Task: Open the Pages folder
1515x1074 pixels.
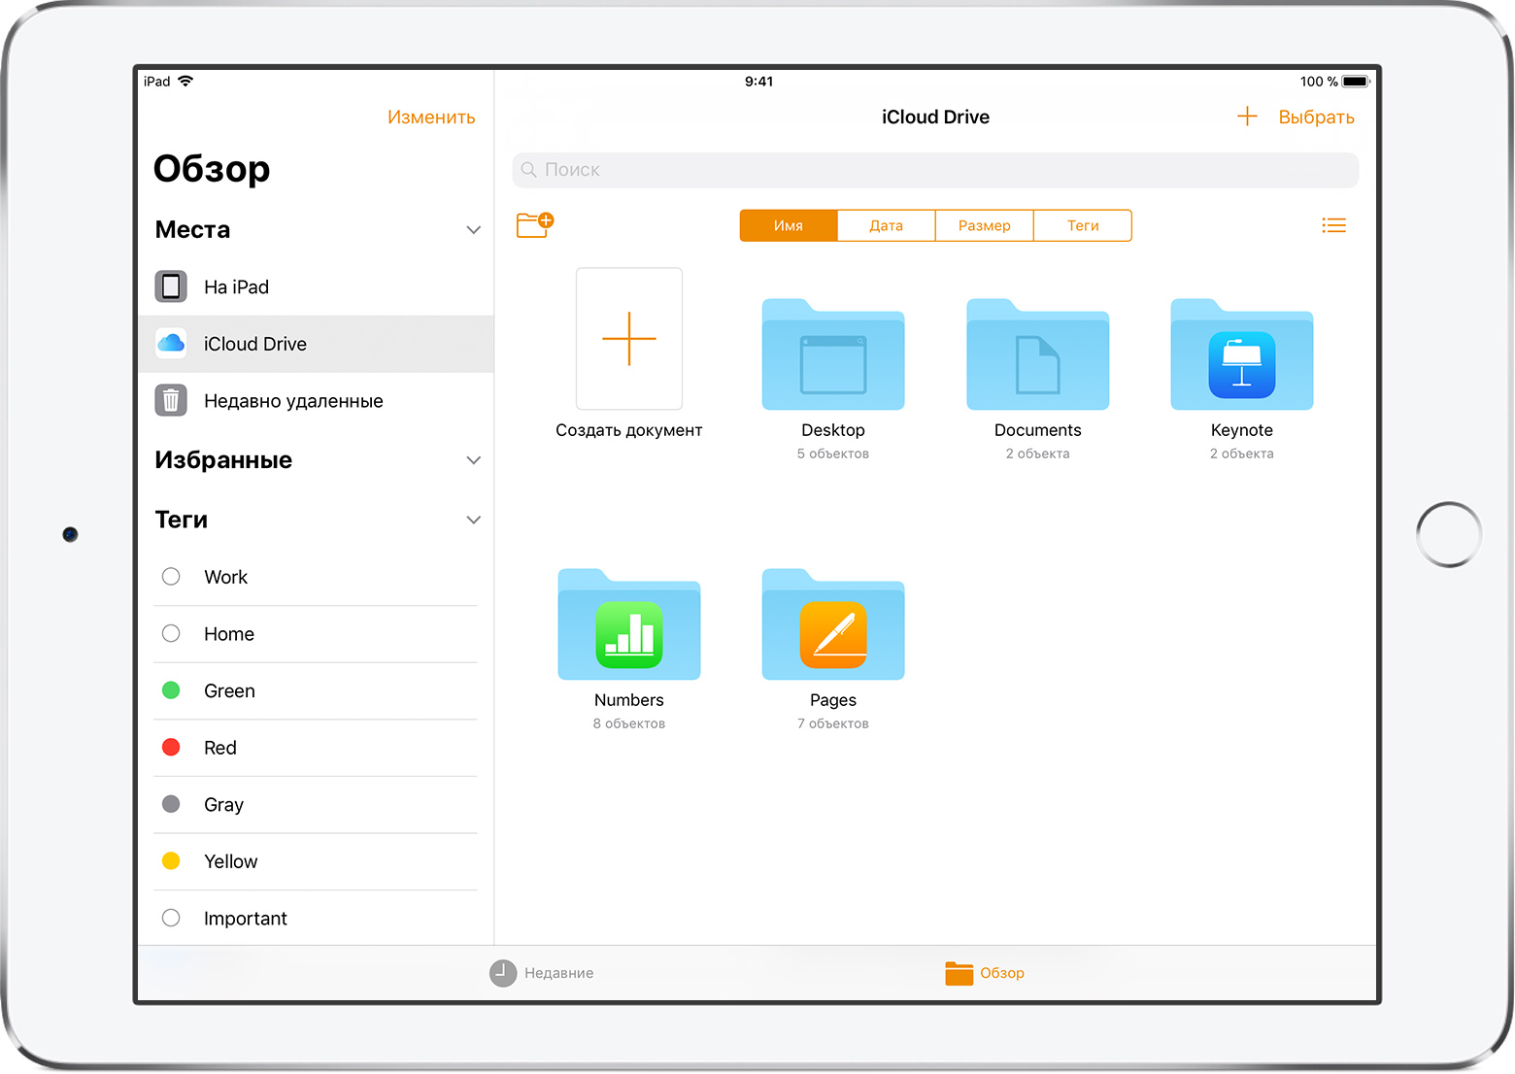Action: 833,624
